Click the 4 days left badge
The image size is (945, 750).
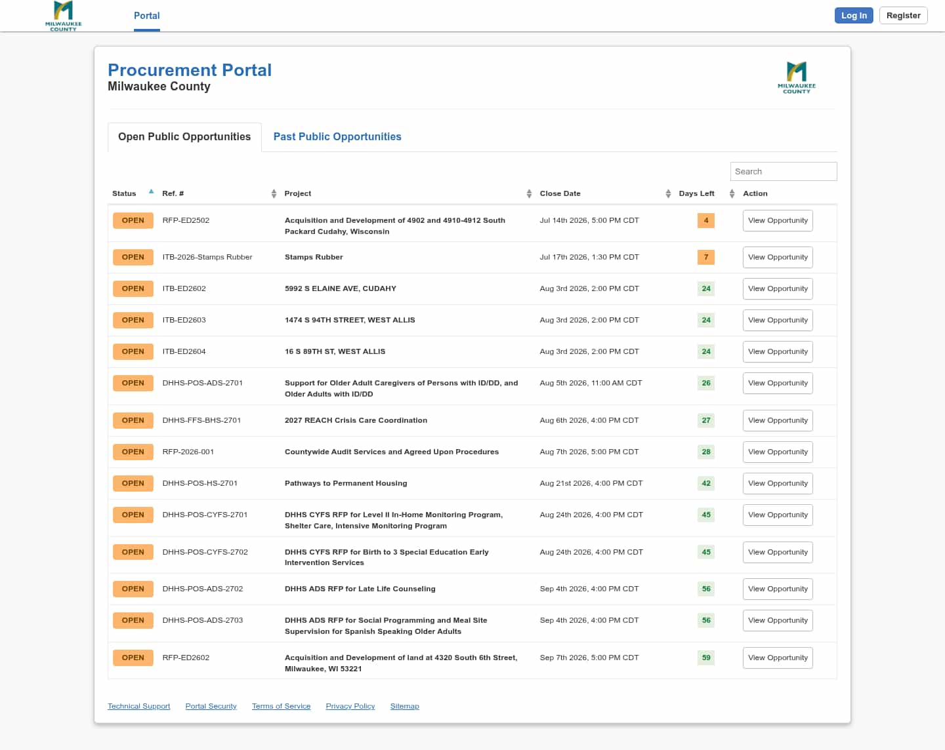[706, 220]
